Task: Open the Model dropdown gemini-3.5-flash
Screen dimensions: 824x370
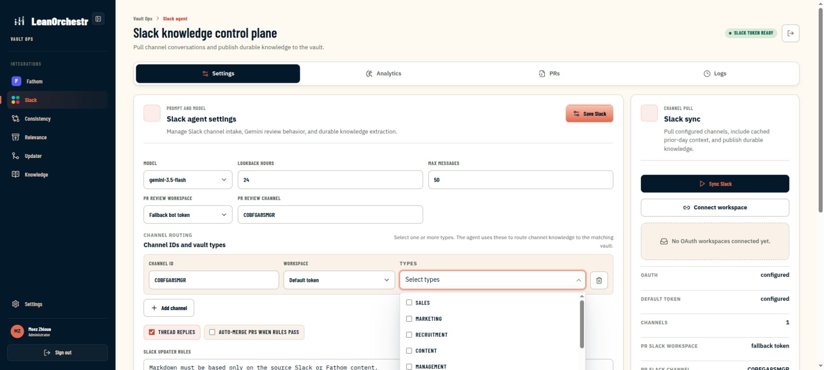Action: pyautogui.click(x=188, y=180)
